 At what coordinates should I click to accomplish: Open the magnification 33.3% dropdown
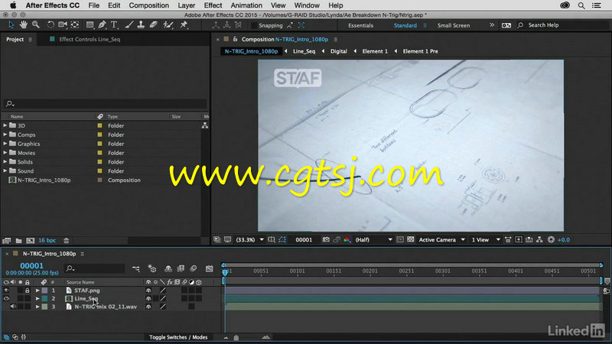pos(249,240)
